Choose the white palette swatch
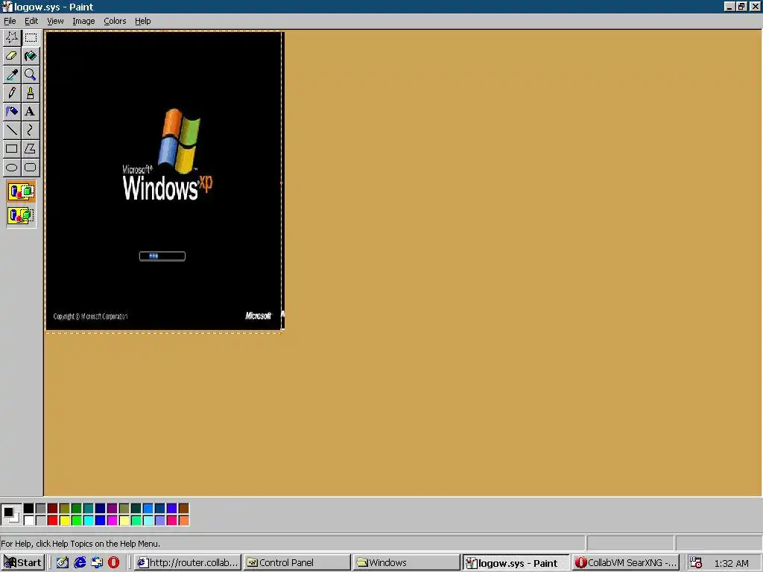This screenshot has height=572, width=763. point(29,521)
